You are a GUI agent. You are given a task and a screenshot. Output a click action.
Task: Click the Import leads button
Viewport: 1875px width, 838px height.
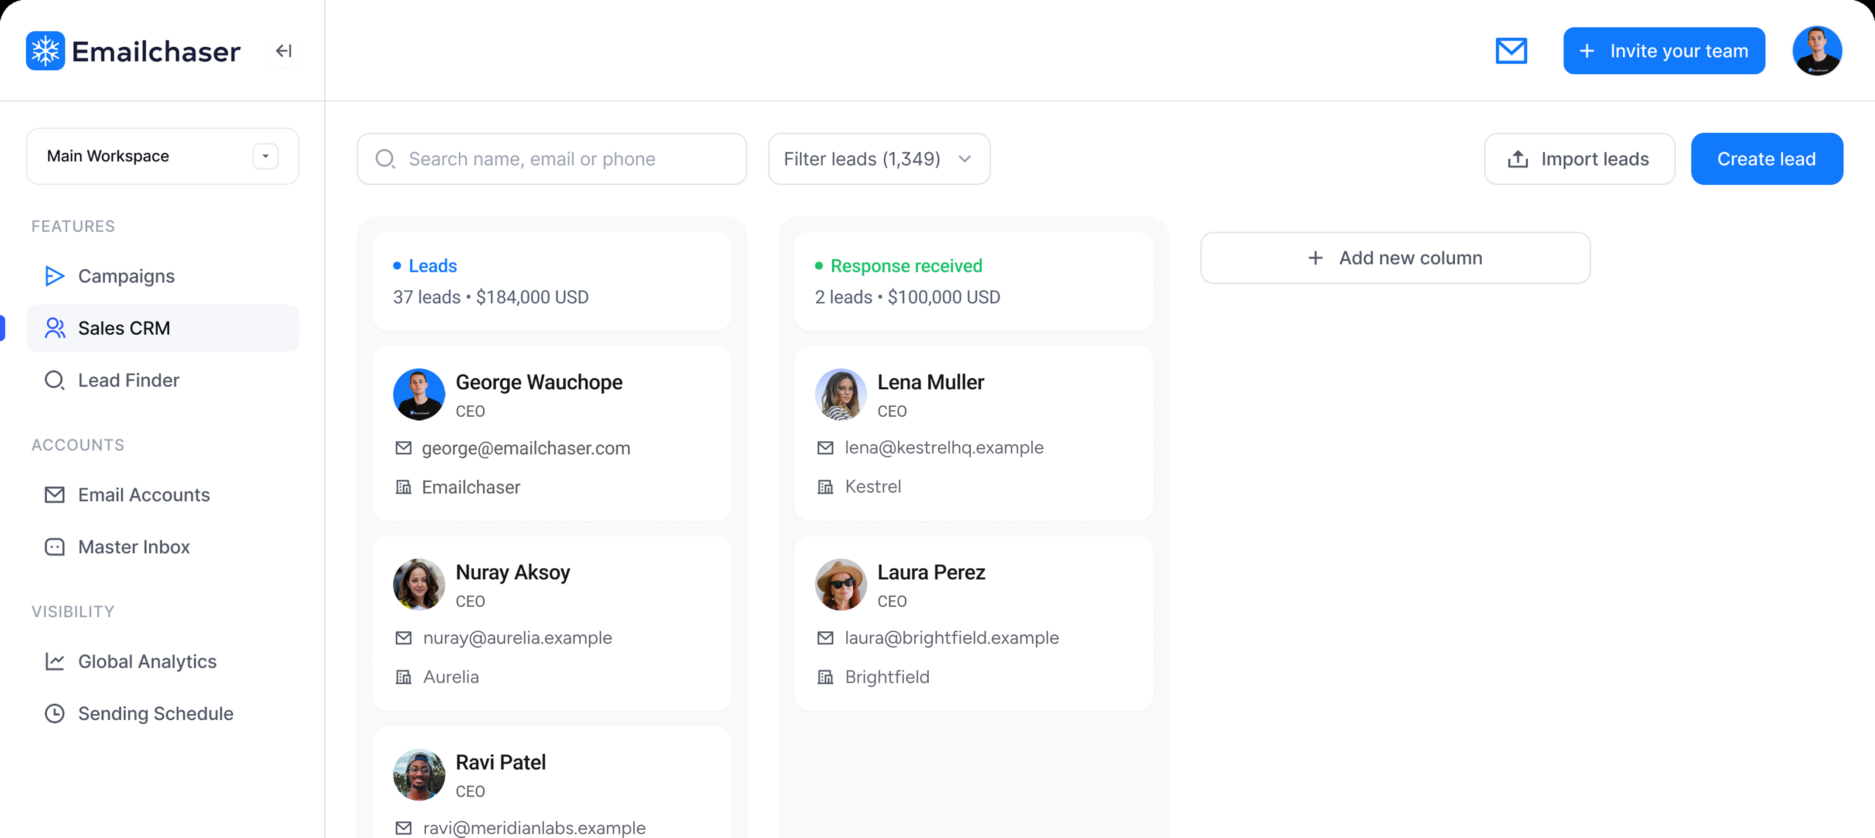[x=1579, y=159]
